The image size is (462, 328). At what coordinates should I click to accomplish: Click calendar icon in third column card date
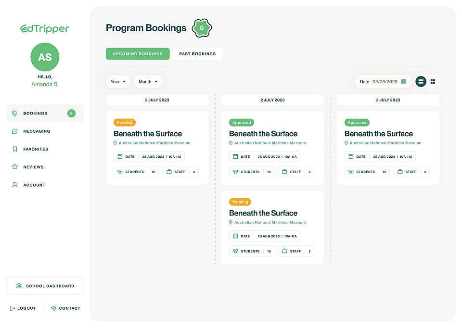click(x=351, y=156)
